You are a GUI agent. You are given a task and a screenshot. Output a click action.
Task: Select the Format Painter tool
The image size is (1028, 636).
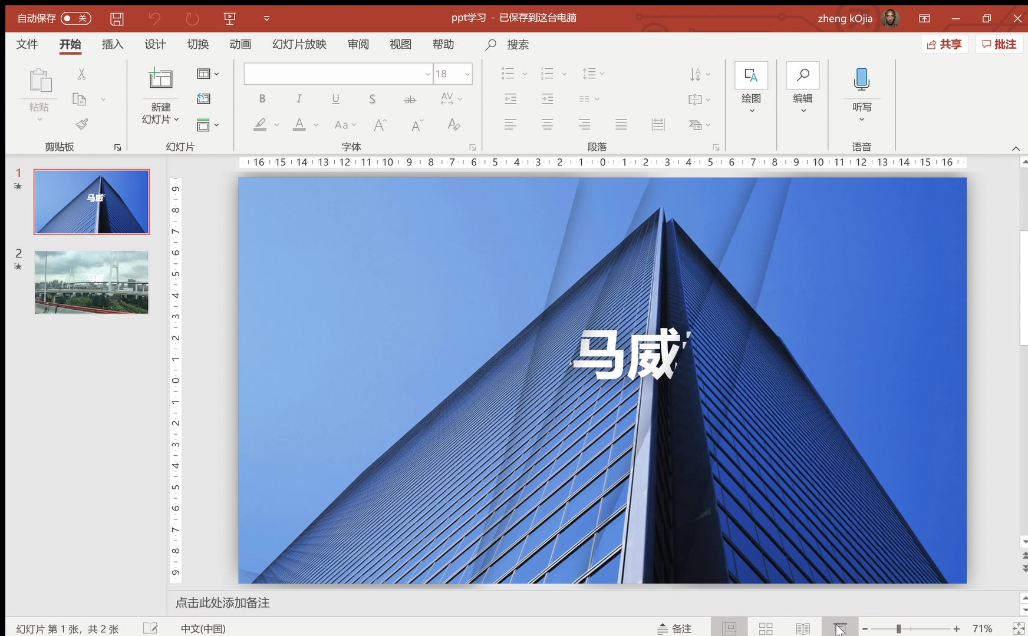click(81, 124)
